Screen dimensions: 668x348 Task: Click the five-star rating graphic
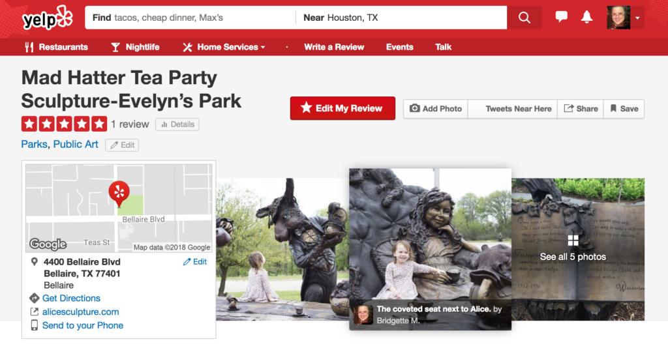65,124
